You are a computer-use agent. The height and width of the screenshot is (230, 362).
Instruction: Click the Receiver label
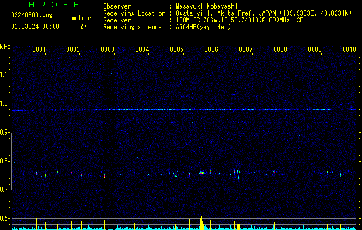pos(117,20)
